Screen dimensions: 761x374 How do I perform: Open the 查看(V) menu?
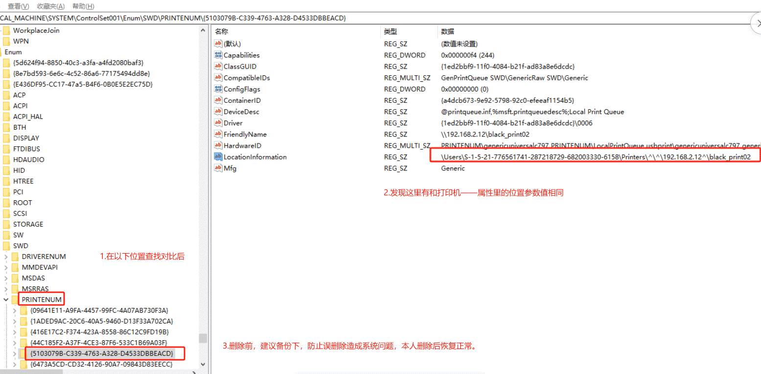click(x=19, y=6)
